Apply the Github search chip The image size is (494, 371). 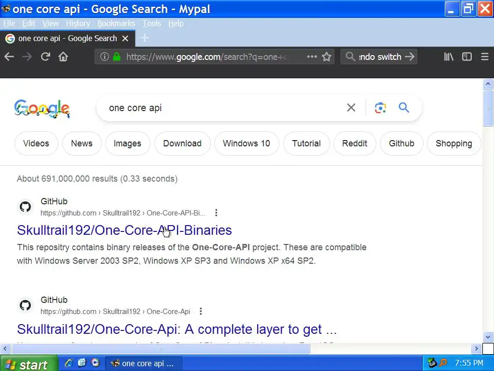tap(402, 143)
